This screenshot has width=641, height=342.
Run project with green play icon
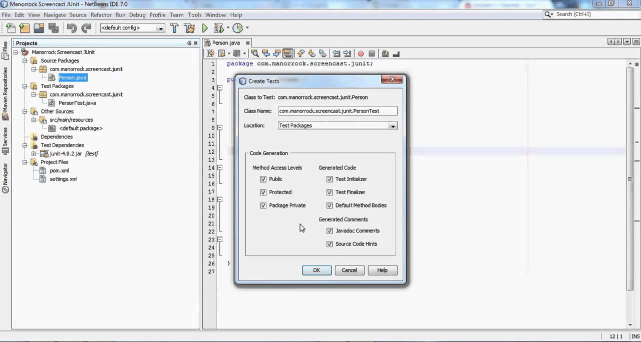(x=205, y=28)
